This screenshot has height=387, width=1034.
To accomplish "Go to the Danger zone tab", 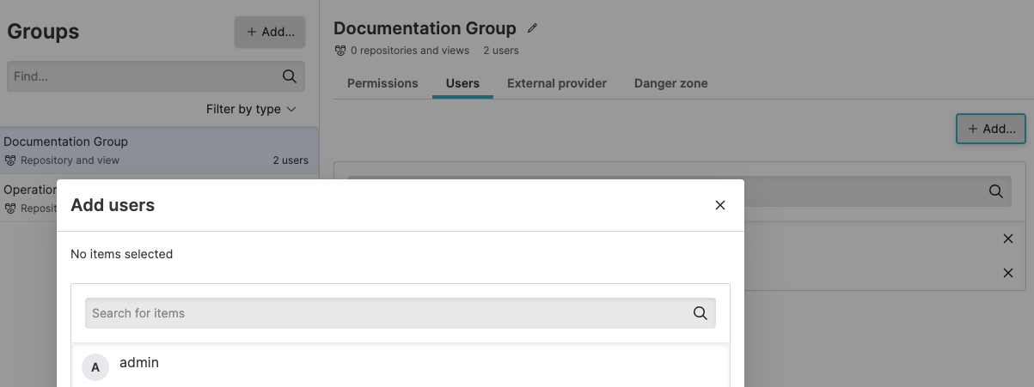I will pyautogui.click(x=670, y=83).
